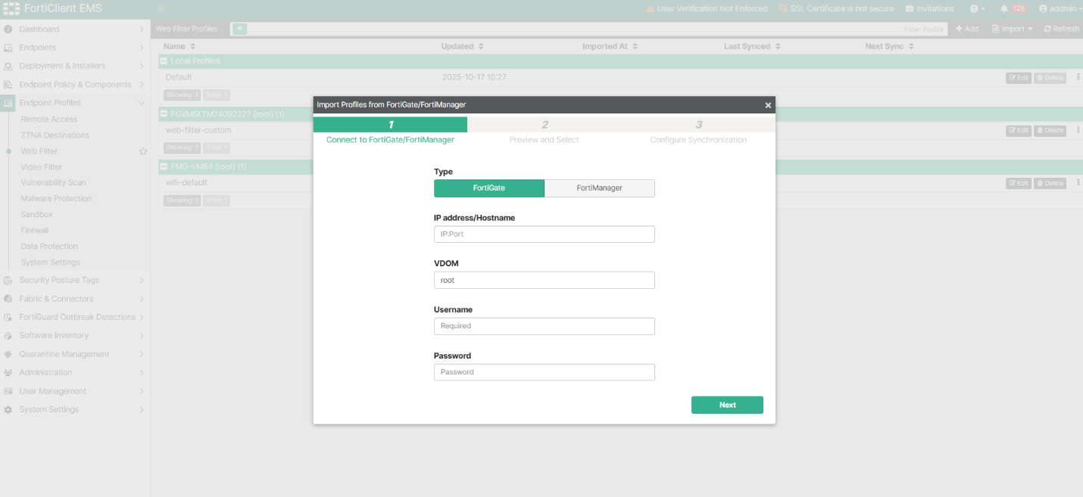Expand the Dashboard sidebar section
1083x497 pixels.
point(142,30)
